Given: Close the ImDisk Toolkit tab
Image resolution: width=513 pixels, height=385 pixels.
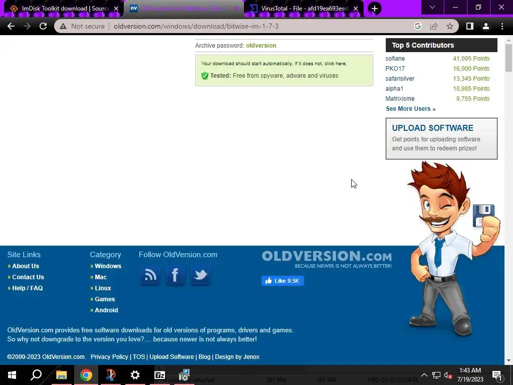Looking at the screenshot, I should [x=116, y=9].
